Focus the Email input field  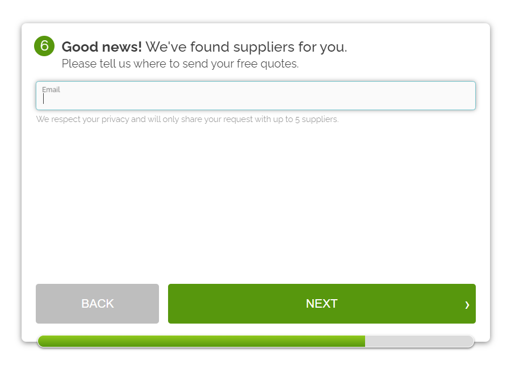click(x=256, y=99)
